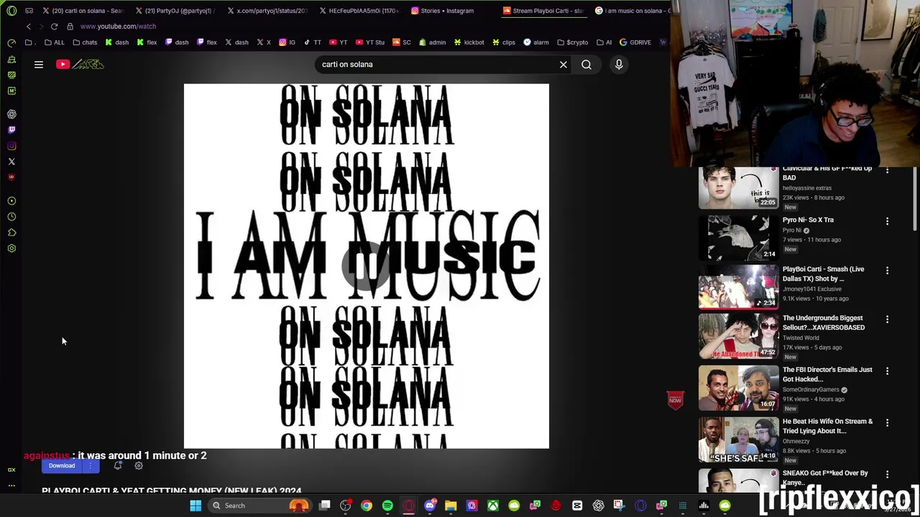The width and height of the screenshot is (920, 517).
Task: Open the alarm bookmark
Action: (x=536, y=42)
